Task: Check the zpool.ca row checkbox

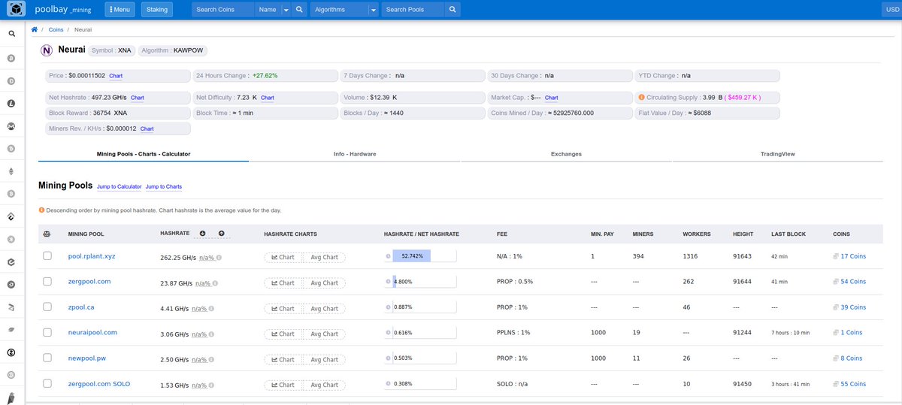Action: coord(47,307)
